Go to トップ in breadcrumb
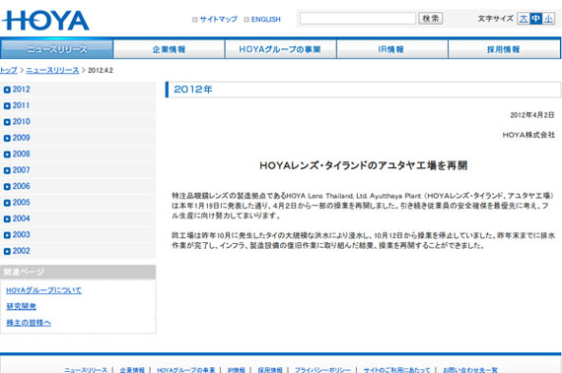Screen dimensions: 562x373 (9, 70)
